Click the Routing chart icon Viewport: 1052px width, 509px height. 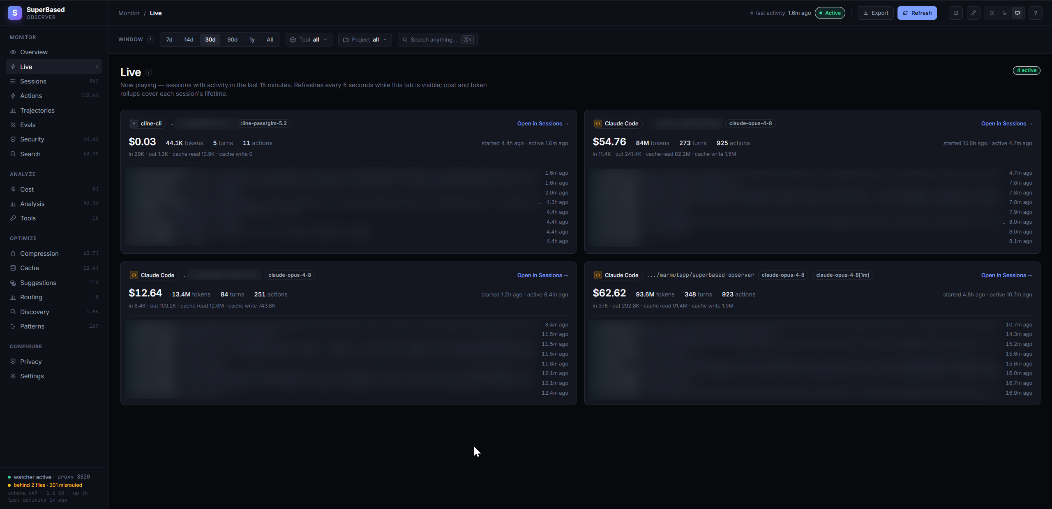13,297
